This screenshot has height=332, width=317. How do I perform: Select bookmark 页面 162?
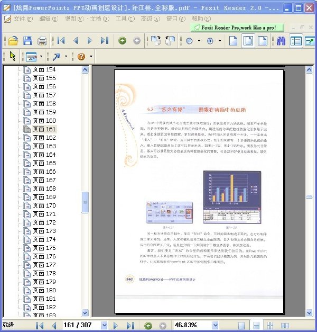[x=44, y=138]
